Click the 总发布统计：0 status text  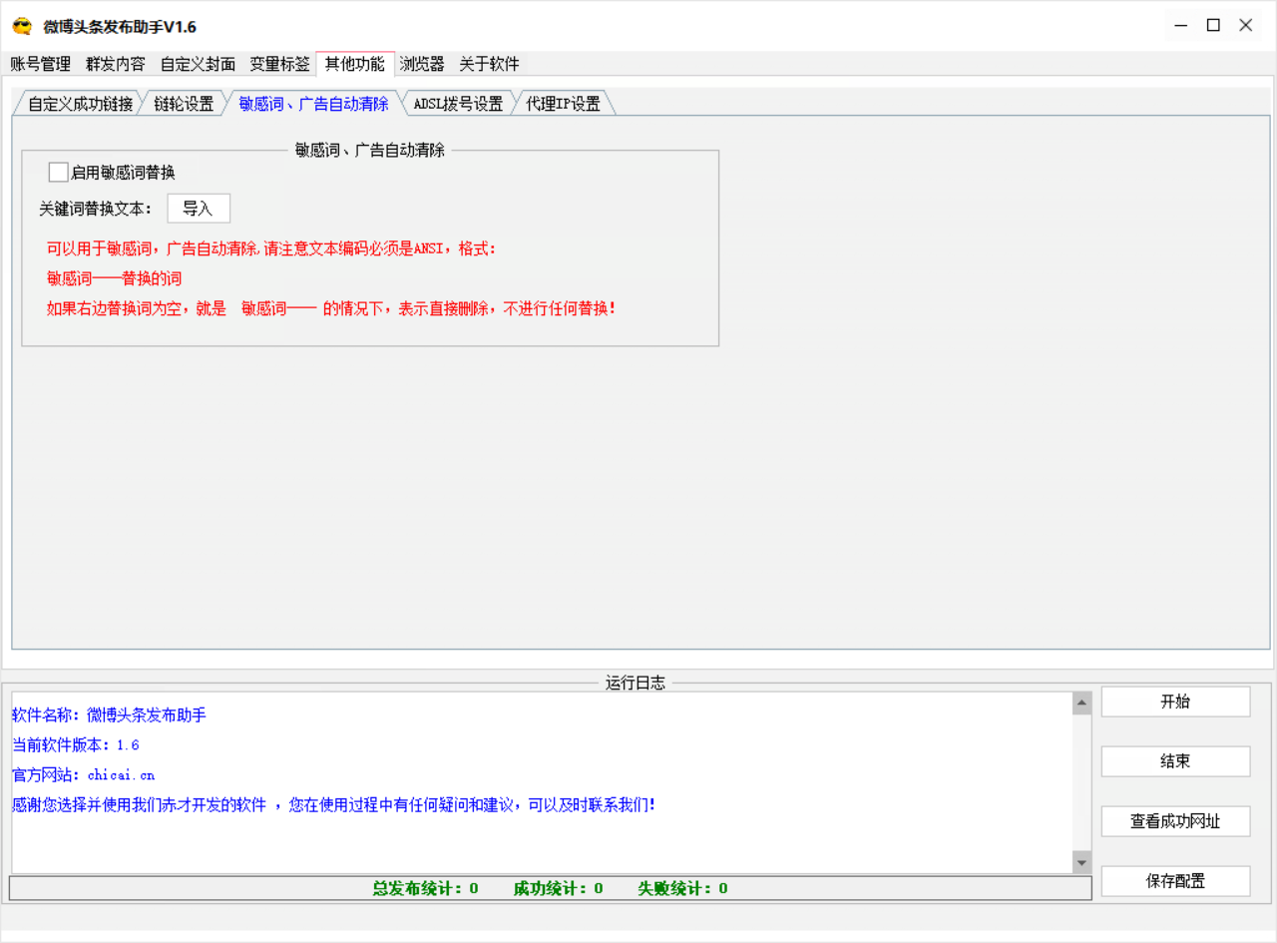click(x=425, y=888)
